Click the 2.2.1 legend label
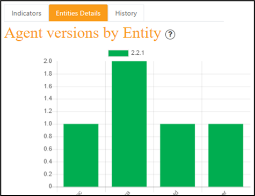The height and width of the screenshot is (196, 255). coord(137,53)
